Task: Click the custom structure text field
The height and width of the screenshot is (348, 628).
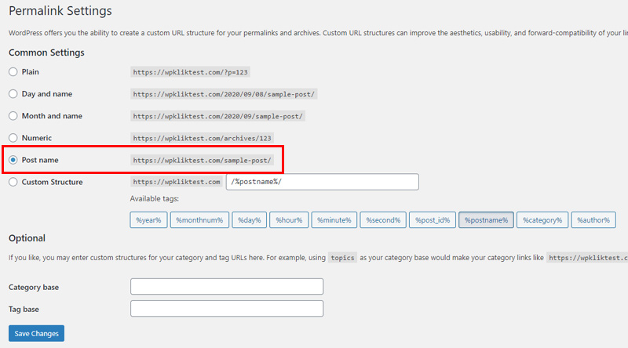Action: coord(323,182)
